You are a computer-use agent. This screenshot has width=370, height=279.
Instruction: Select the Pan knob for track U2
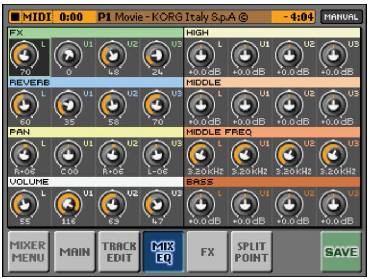[113, 154]
